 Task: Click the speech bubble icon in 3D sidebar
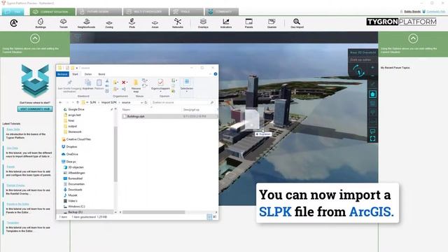click(x=372, y=131)
